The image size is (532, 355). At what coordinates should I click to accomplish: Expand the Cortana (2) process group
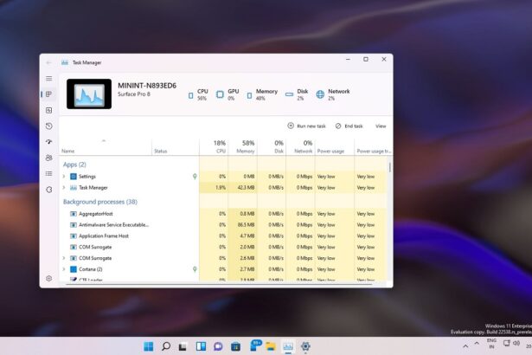pos(64,269)
